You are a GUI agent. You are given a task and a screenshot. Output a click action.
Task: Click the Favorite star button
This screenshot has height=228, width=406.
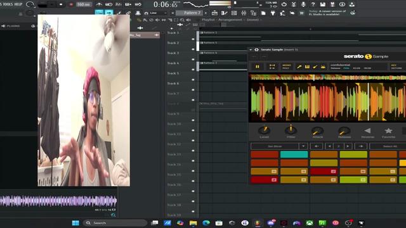click(388, 132)
